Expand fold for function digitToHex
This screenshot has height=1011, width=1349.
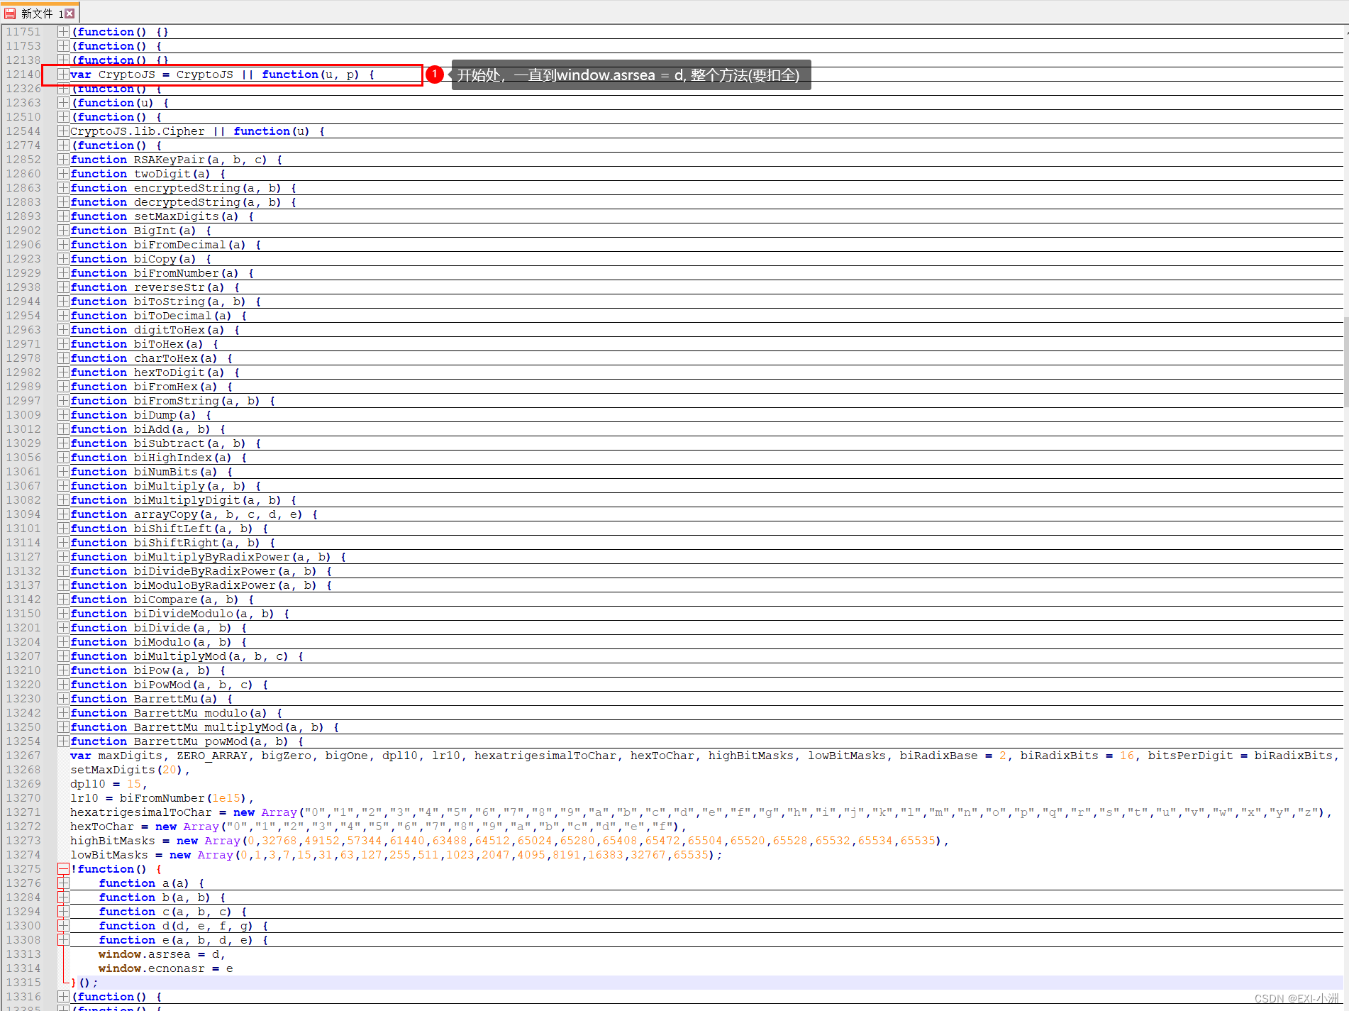[63, 330]
